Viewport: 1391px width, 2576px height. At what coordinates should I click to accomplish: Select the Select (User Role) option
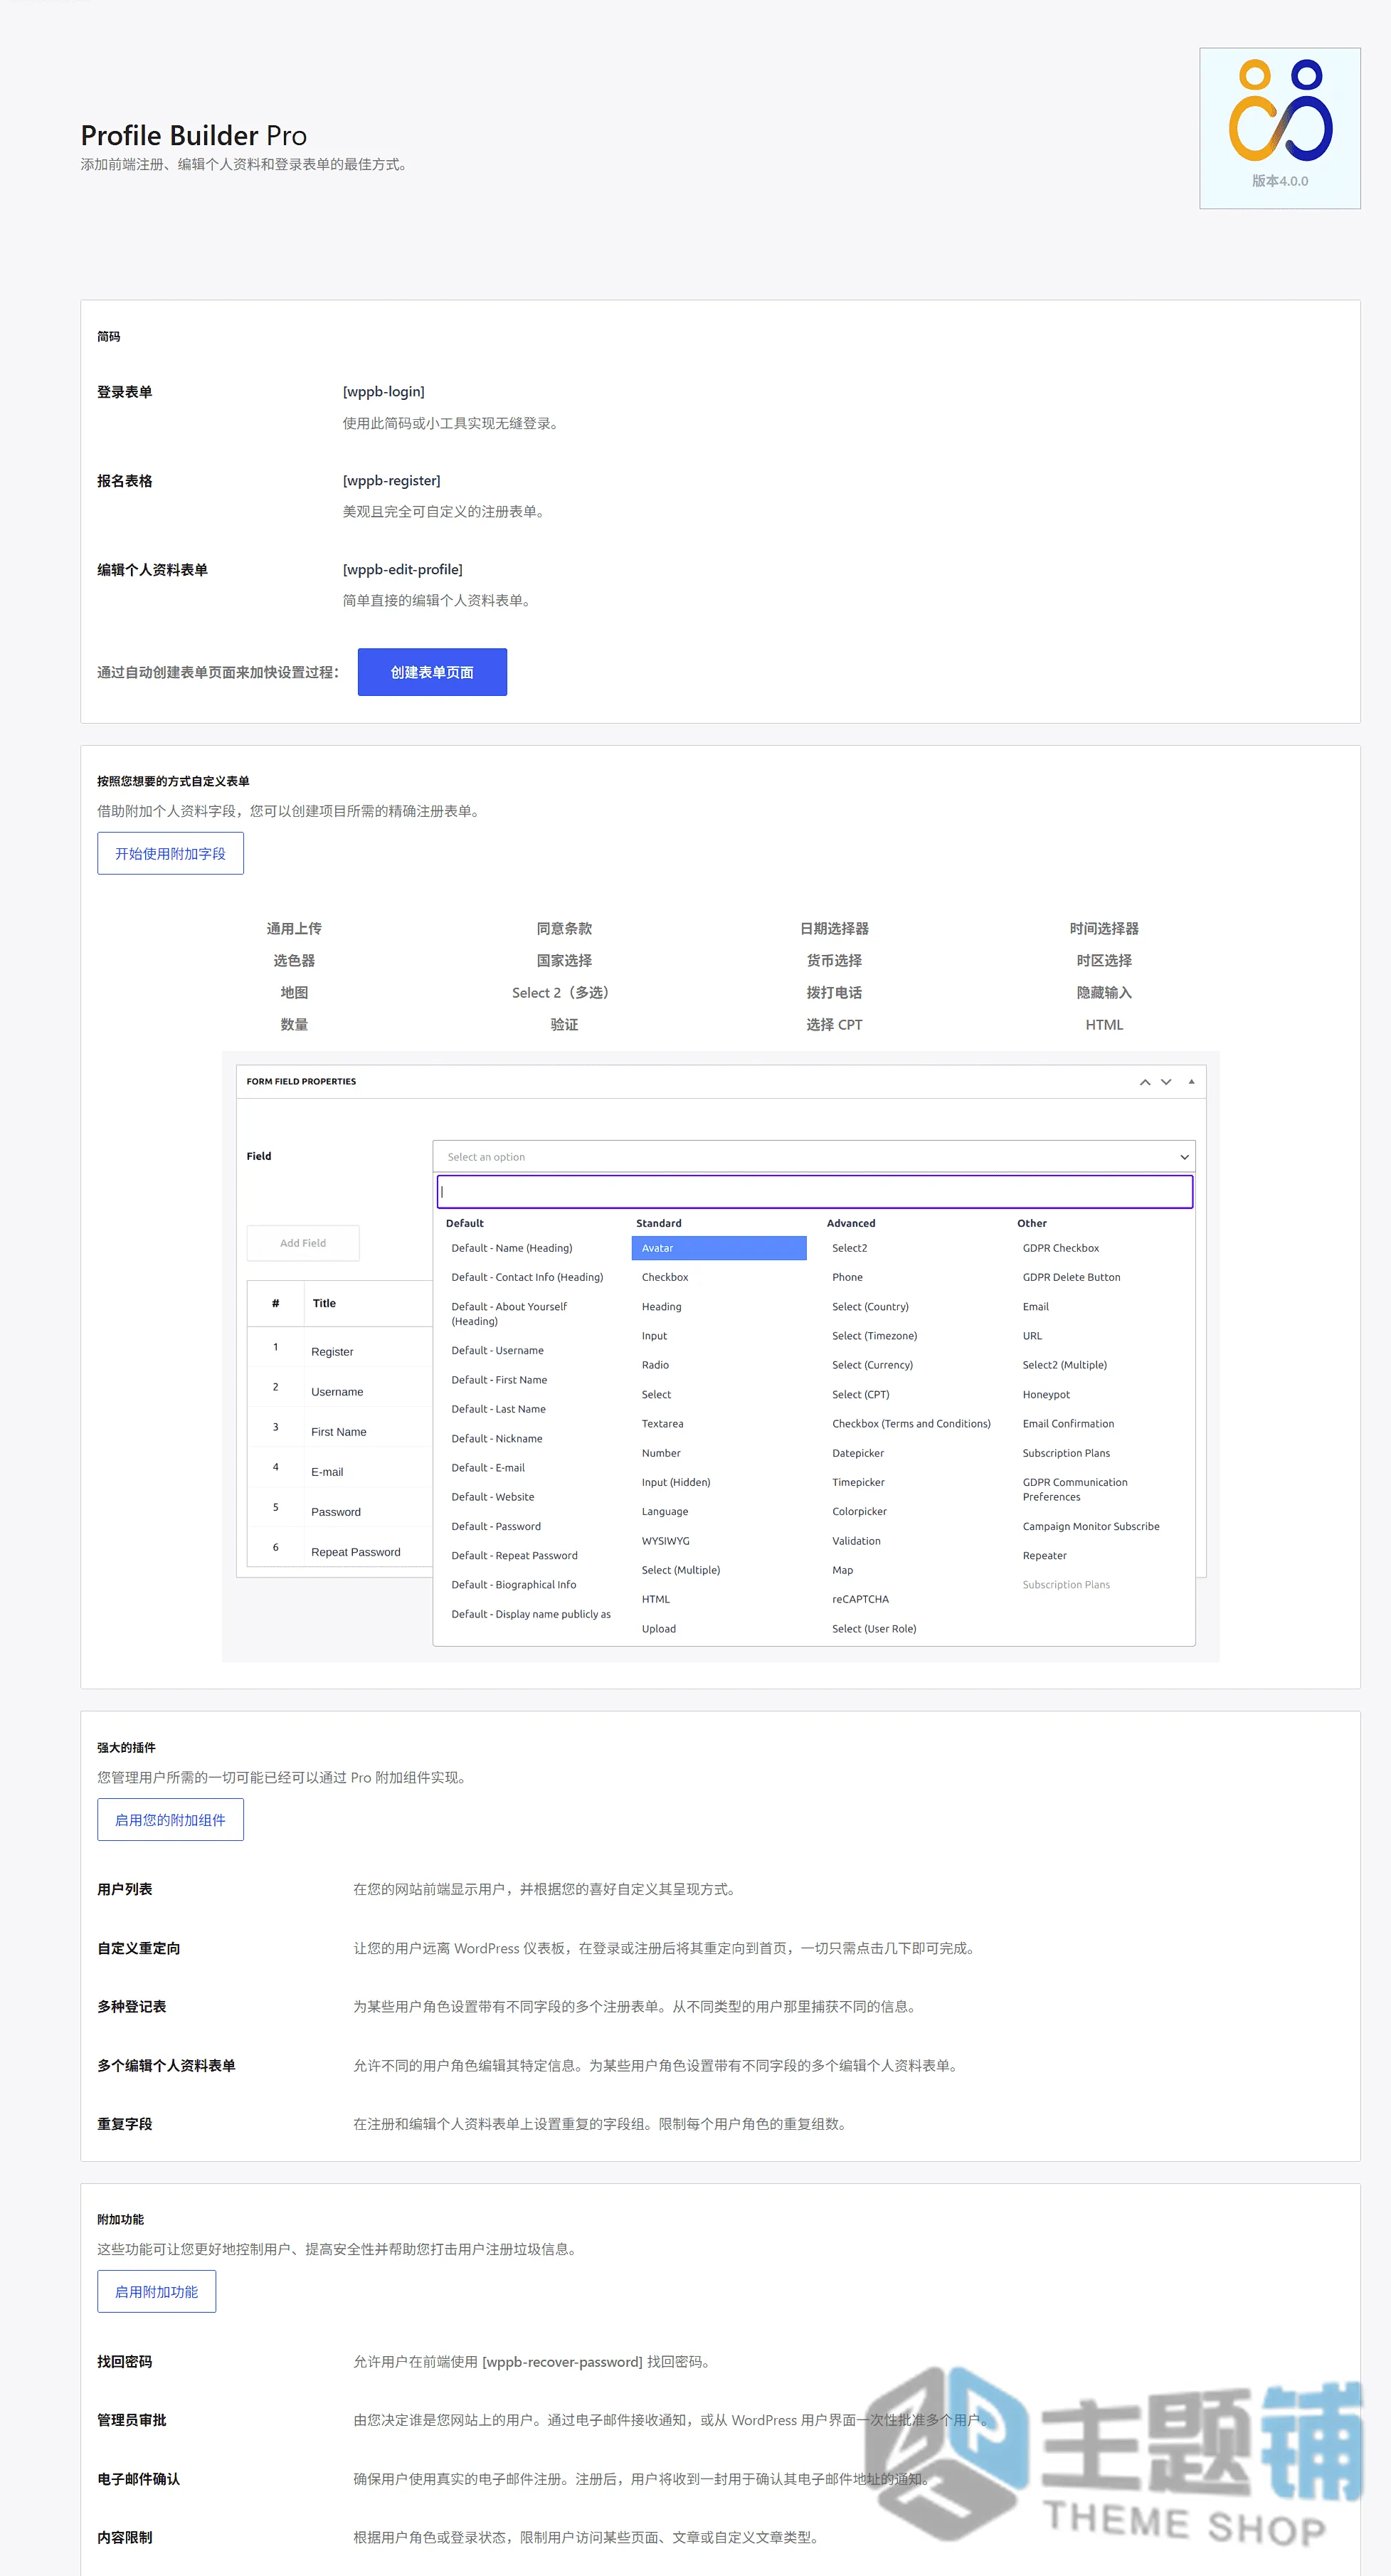[874, 1628]
